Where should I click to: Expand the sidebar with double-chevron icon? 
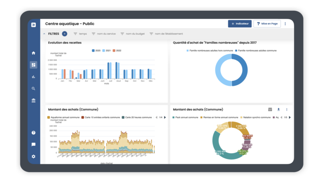point(33,25)
